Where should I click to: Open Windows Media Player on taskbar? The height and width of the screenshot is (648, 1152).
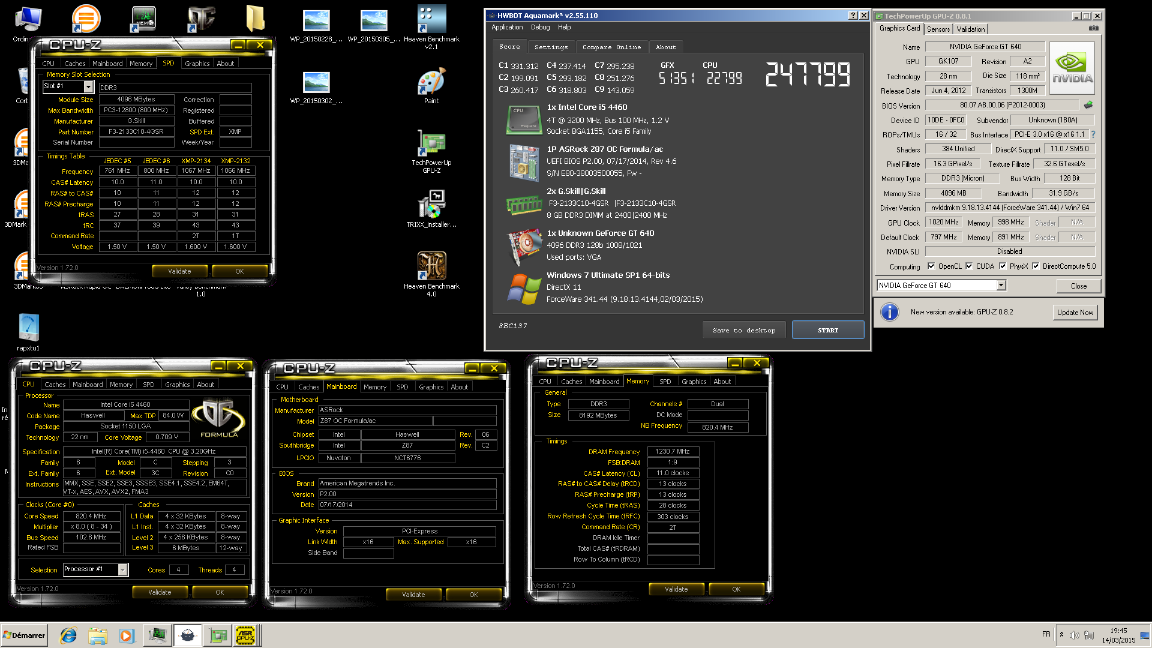(127, 635)
